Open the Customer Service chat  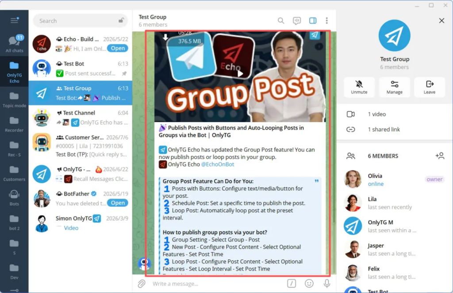point(81,146)
